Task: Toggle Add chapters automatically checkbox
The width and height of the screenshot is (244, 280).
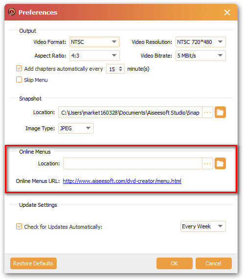Action: coord(19,69)
